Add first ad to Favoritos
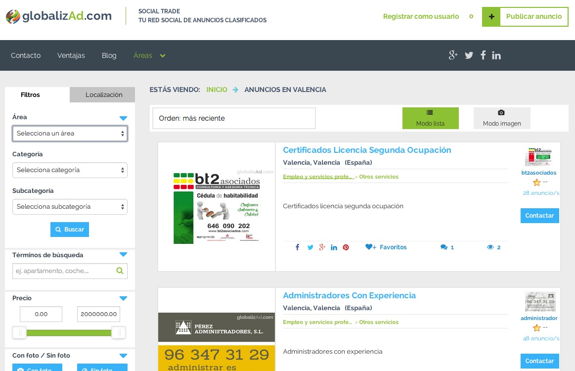Image resolution: width=575 pixels, height=371 pixels. (x=386, y=247)
